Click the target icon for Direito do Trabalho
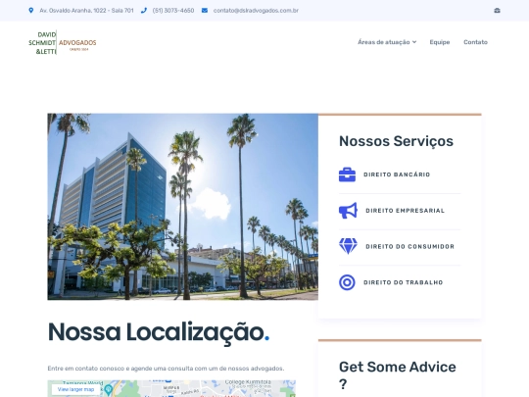The image size is (529, 397). [347, 282]
